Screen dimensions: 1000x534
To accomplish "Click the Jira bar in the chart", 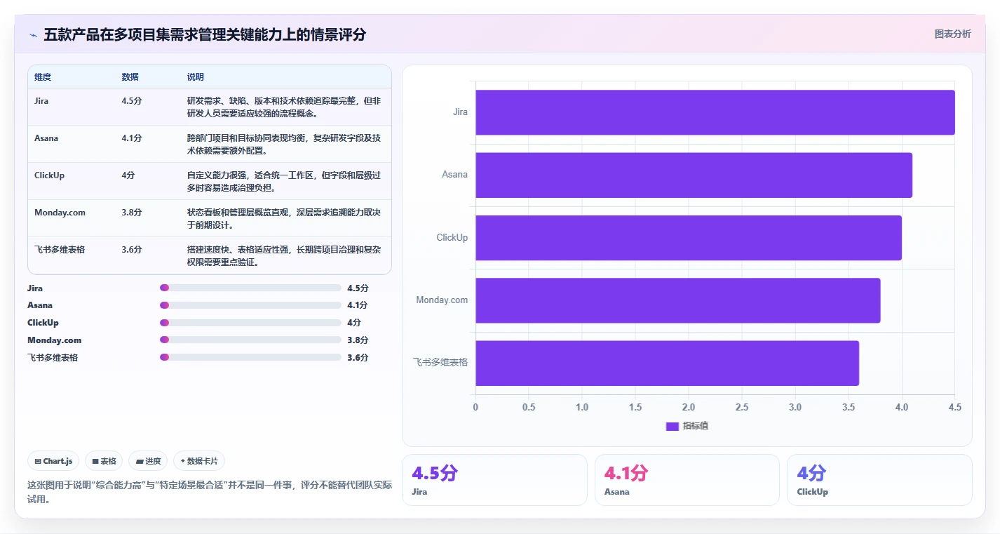I will click(715, 112).
